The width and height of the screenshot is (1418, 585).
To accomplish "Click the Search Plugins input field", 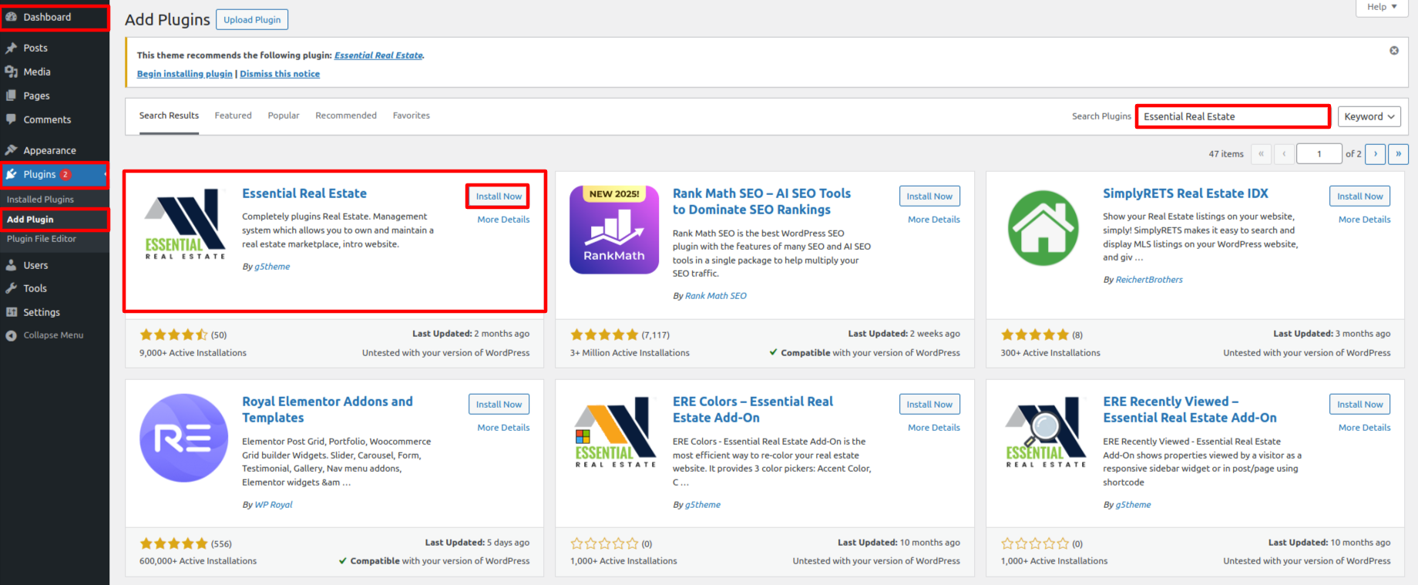I will coord(1232,116).
